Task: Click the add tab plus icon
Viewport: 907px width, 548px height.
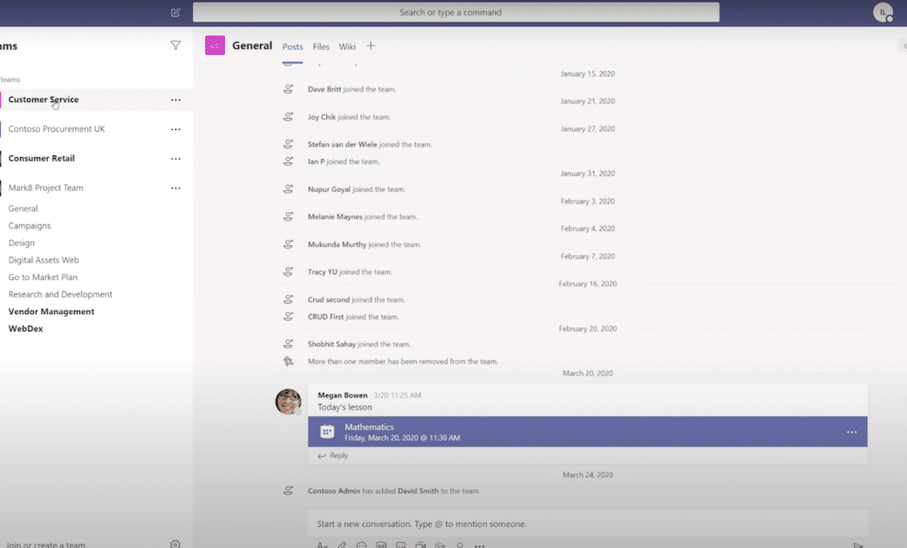Action: coord(371,46)
